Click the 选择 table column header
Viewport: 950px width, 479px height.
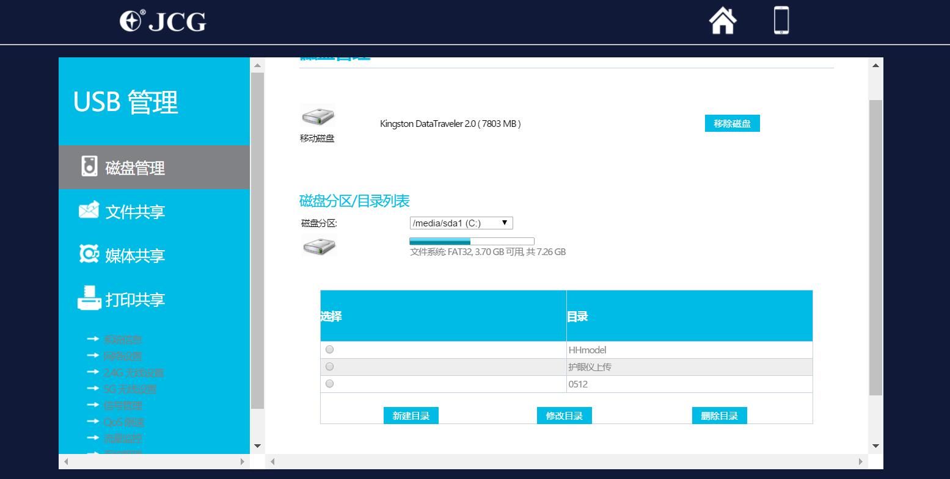[331, 316]
